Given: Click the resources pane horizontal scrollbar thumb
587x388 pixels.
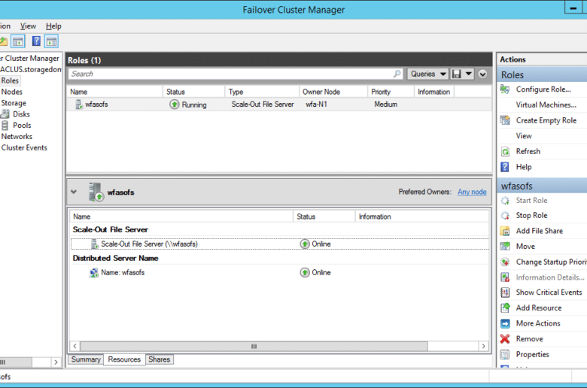Looking at the screenshot, I should tap(254, 346).
